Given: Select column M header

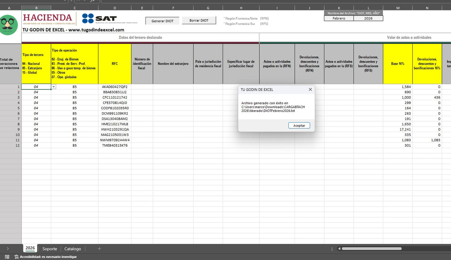Looking at the screenshot, I should tap(398, 8).
